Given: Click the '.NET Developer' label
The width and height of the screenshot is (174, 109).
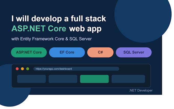Looking at the screenshot, I should 141,90.
